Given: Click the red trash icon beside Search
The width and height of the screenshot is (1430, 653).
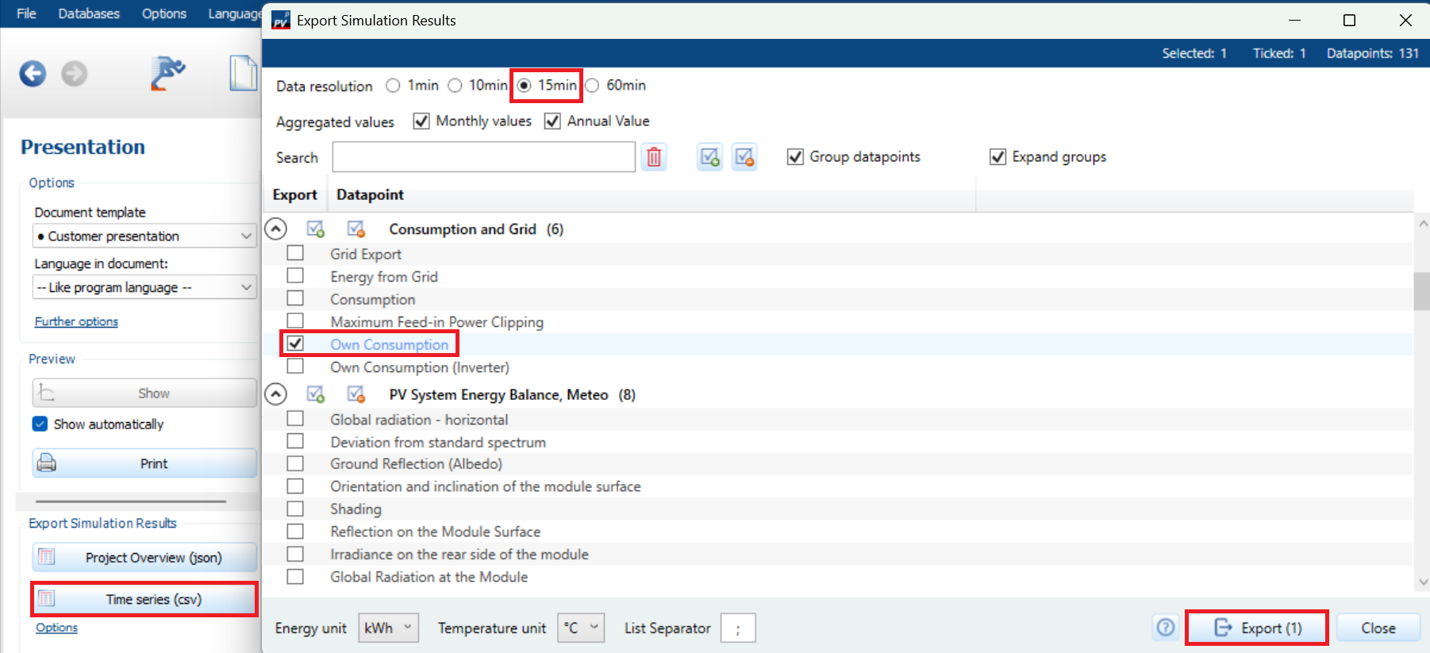Looking at the screenshot, I should (654, 157).
